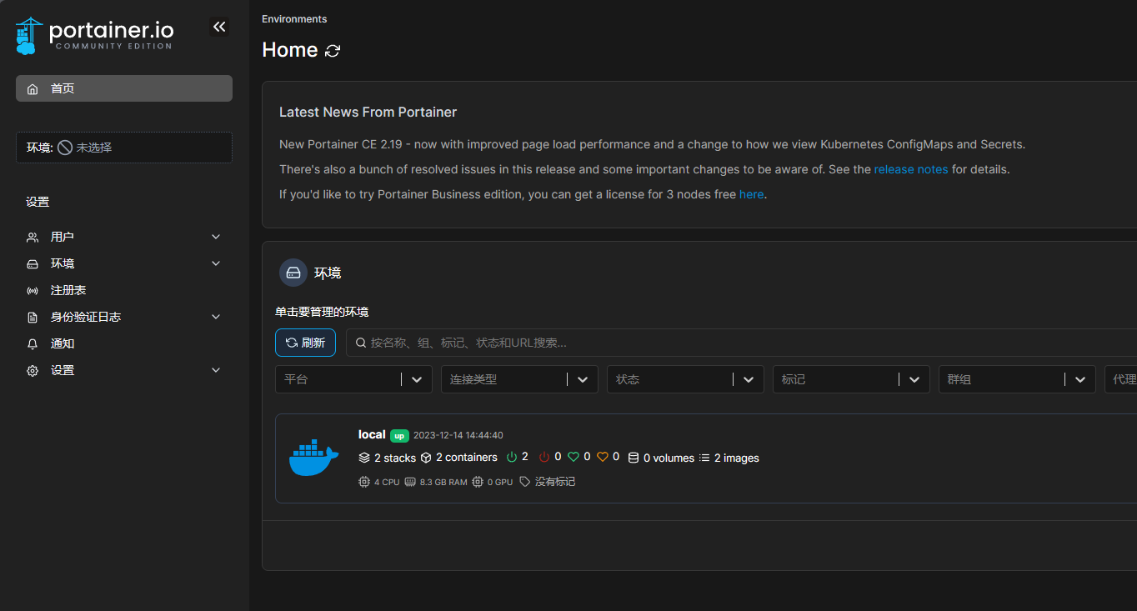Viewport: 1137px width, 611px height.
Task: Follow the 'here' license link
Action: 751,194
